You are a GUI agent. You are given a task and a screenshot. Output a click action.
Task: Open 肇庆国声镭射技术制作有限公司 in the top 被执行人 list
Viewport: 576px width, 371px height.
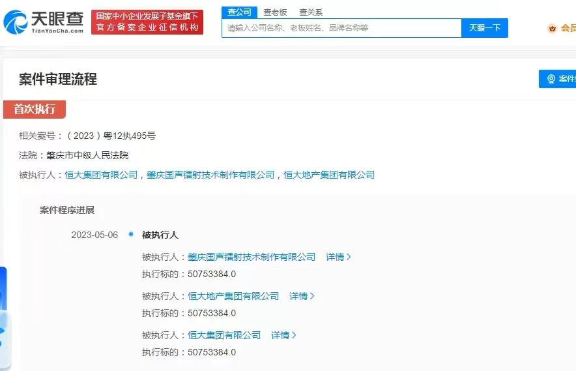(x=210, y=175)
